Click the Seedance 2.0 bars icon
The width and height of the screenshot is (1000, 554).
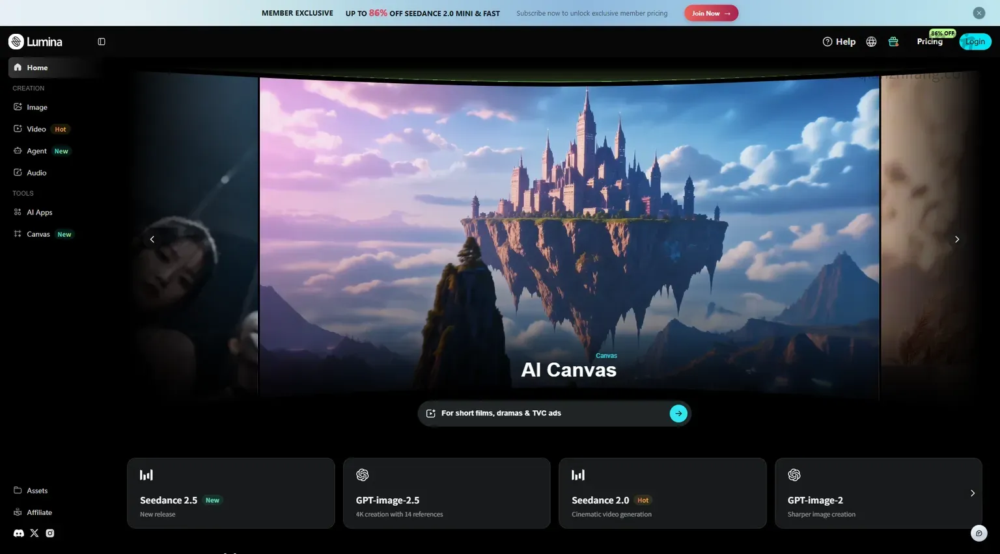point(578,475)
